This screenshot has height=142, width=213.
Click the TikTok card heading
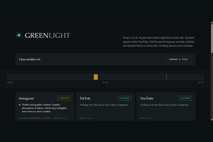coord(85,98)
